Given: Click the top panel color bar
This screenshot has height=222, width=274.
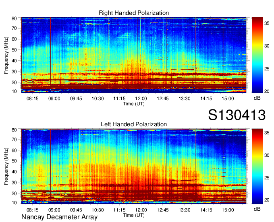Looking at the screenshot, I should tap(257, 55).
